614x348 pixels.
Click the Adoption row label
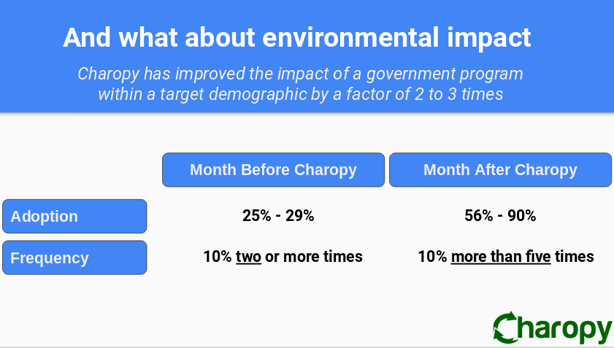74,216
